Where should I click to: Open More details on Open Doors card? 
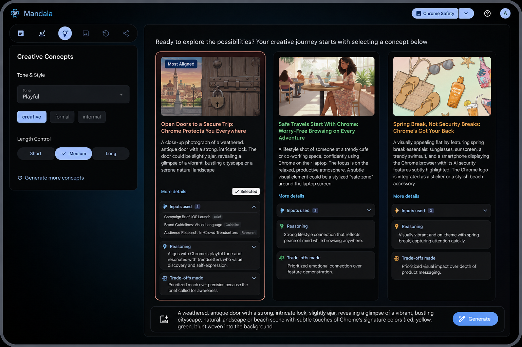pos(174,191)
